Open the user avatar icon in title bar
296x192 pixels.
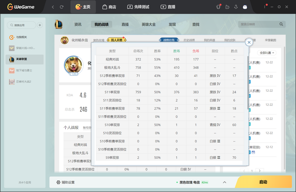245,7
